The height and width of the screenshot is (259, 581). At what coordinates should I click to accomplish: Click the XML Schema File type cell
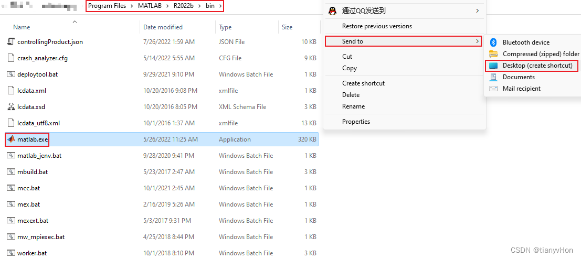click(242, 107)
